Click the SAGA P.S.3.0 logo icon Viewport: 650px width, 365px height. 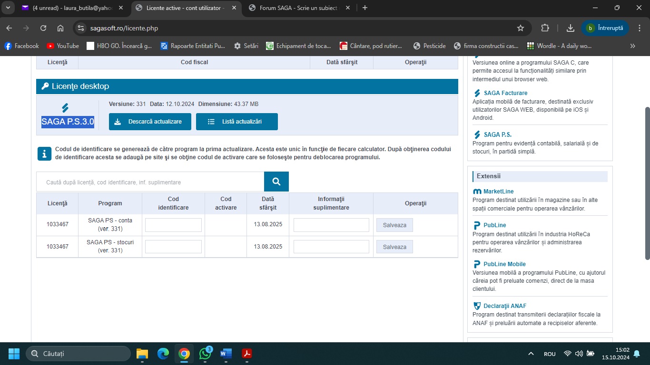coord(66,107)
